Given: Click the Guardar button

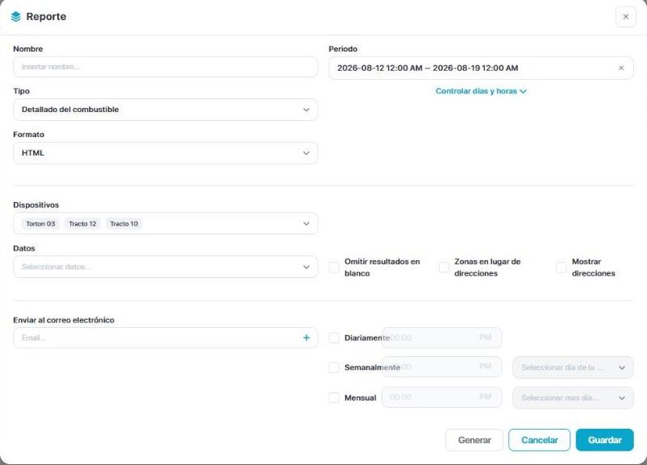Looking at the screenshot, I should (x=604, y=440).
